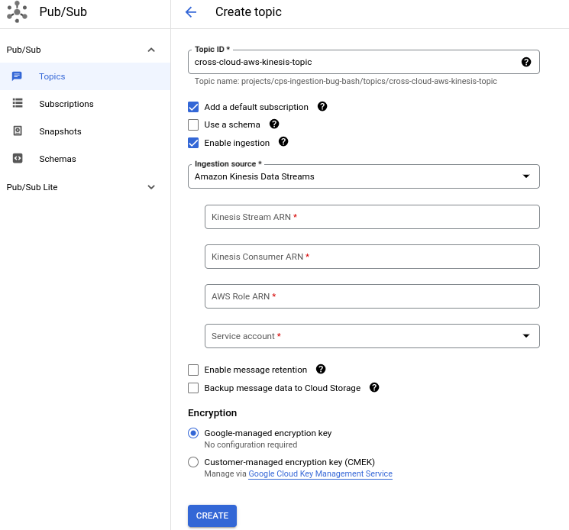Open help for Enable message retention

321,369
